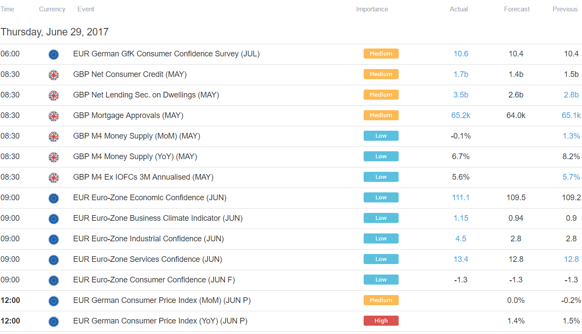Click Medium badge for German CPI (MoM)
582x334 pixels.
(x=381, y=300)
